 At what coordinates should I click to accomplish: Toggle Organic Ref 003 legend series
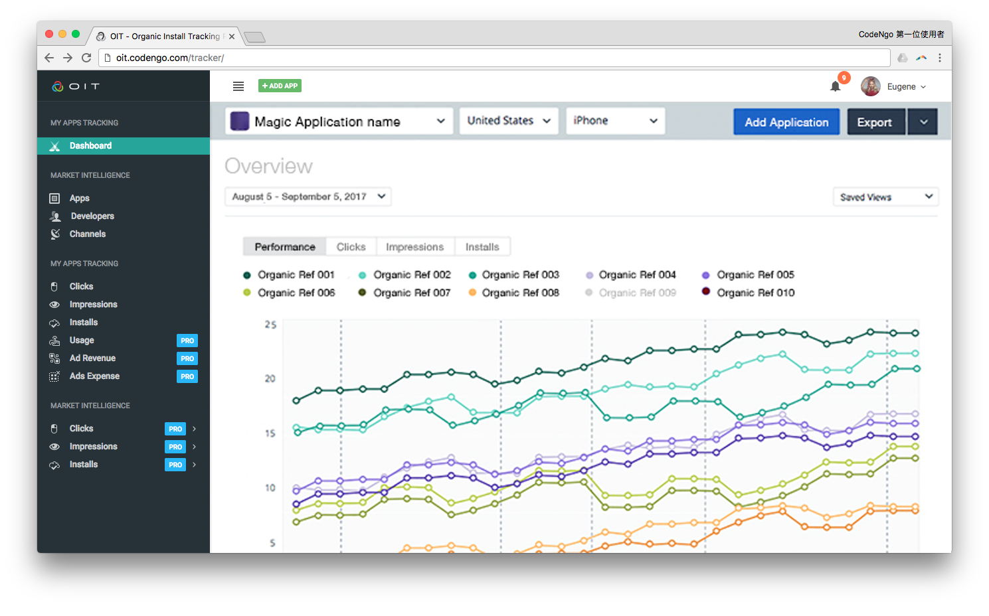coord(514,275)
